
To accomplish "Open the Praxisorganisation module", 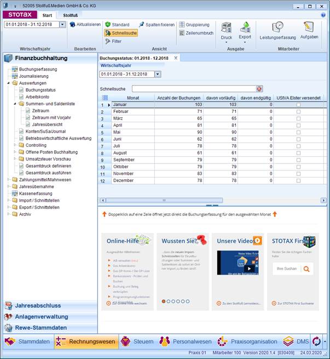I will (247, 341).
